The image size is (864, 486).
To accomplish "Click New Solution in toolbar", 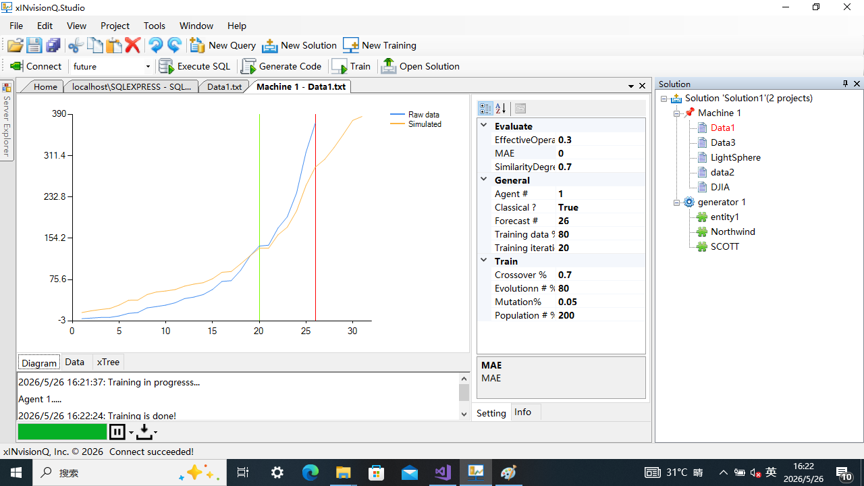I will [299, 45].
